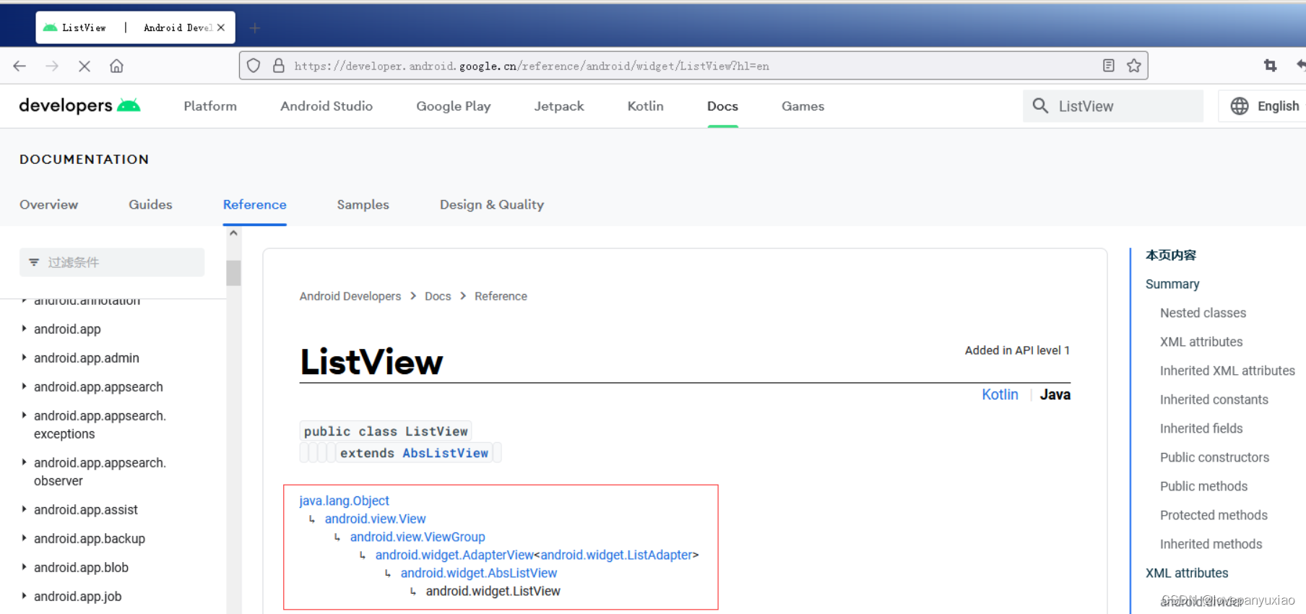Click the filter icon in sidebar filter box
Image resolution: width=1306 pixels, height=614 pixels.
[34, 262]
